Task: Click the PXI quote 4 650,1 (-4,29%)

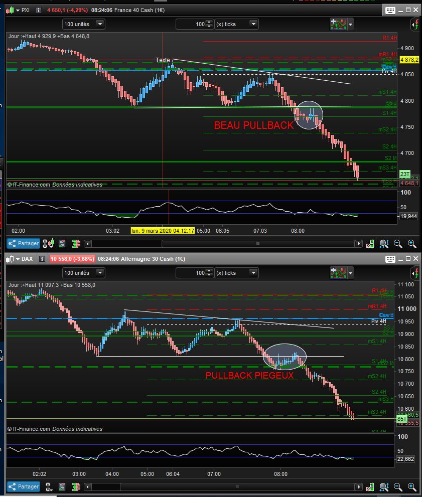Action: 68,10
